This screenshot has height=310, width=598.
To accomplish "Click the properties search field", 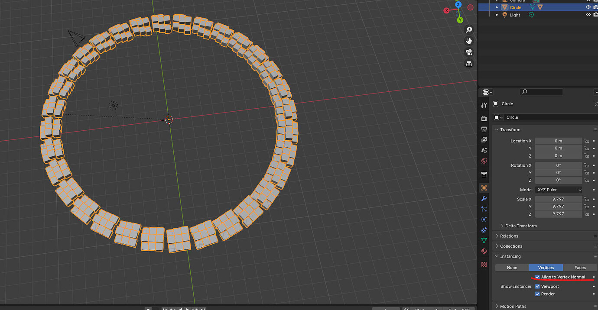I will (541, 92).
